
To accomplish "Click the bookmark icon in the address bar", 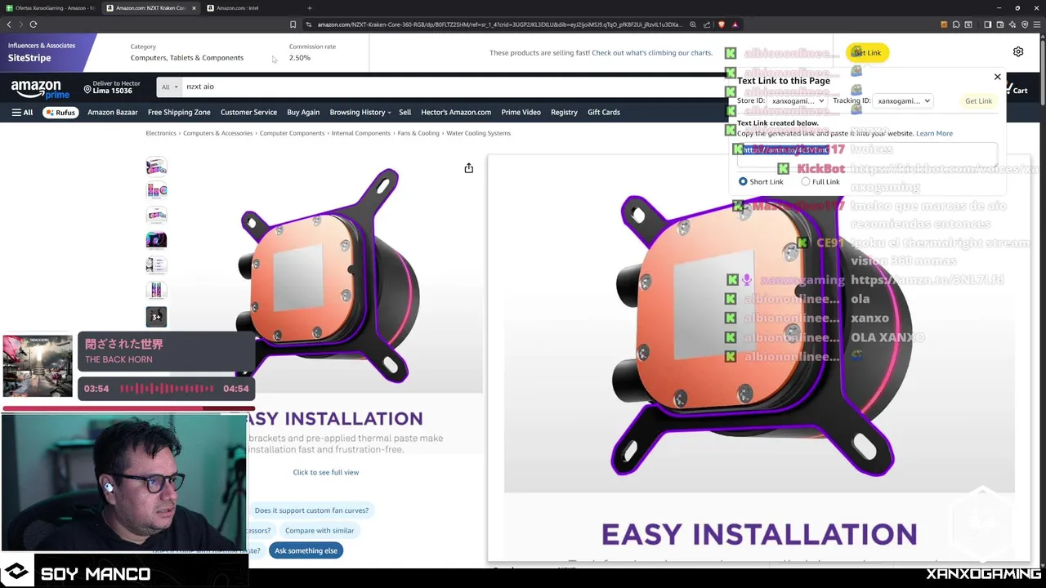I will [293, 24].
